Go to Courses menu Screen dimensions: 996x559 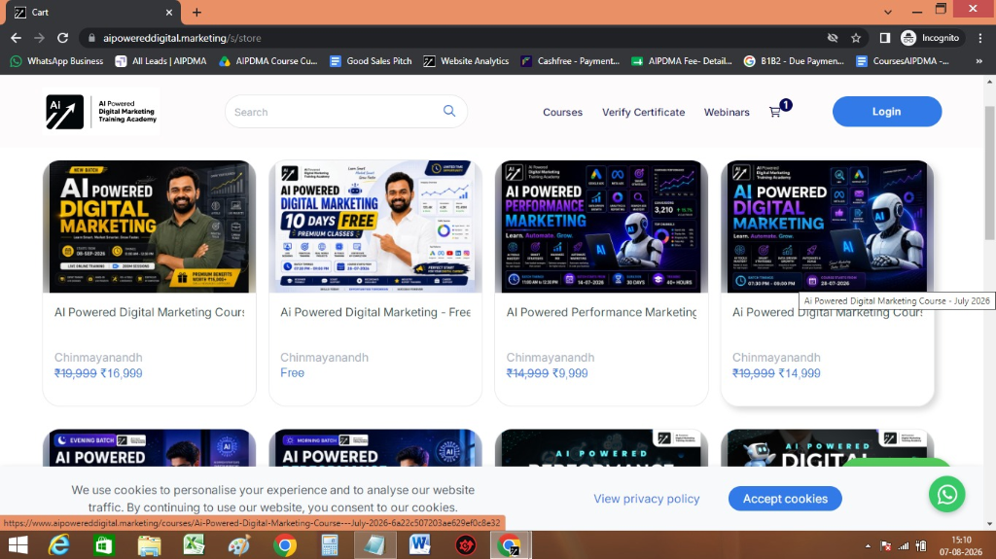coord(562,112)
